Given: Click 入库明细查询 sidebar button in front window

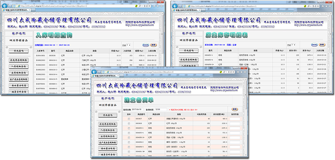Looking at the screenshot, I should 108,130.
